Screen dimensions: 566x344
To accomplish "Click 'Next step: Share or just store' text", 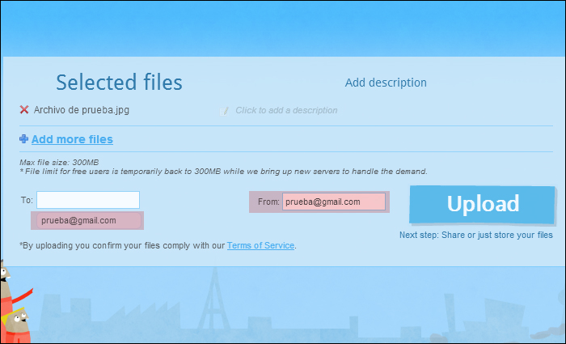I will click(x=475, y=236).
